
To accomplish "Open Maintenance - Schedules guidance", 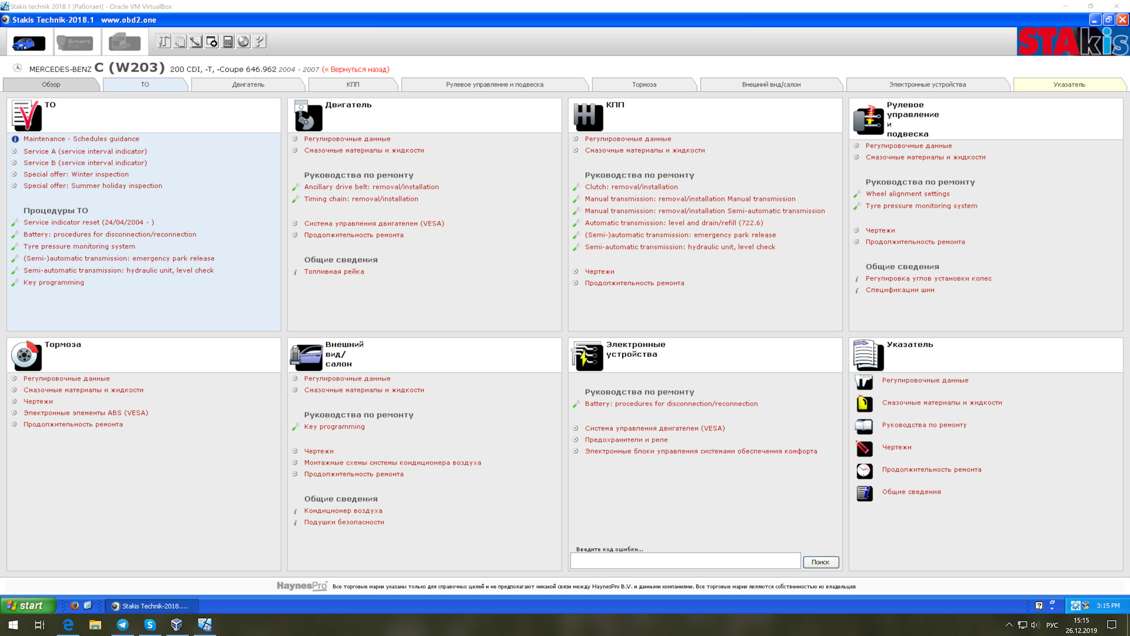I will click(81, 139).
